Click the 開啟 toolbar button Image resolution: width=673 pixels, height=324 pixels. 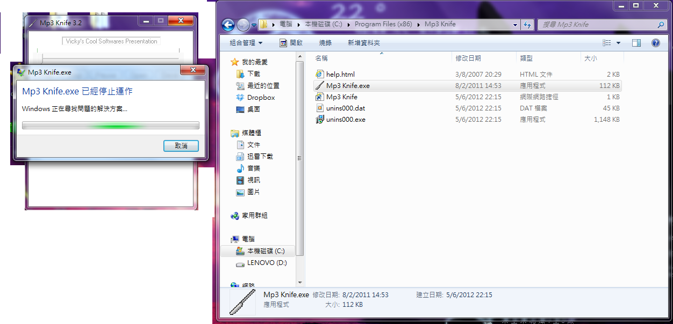pos(291,43)
